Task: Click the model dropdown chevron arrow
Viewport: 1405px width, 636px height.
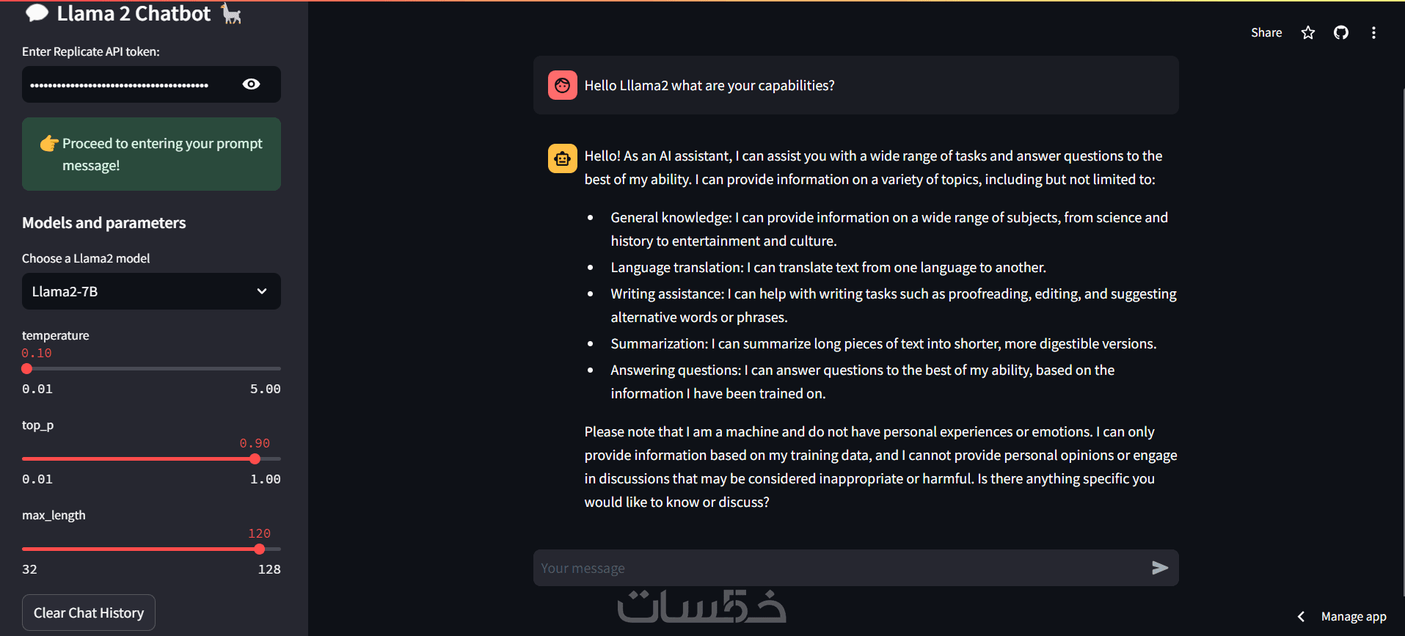Action: coord(262,291)
